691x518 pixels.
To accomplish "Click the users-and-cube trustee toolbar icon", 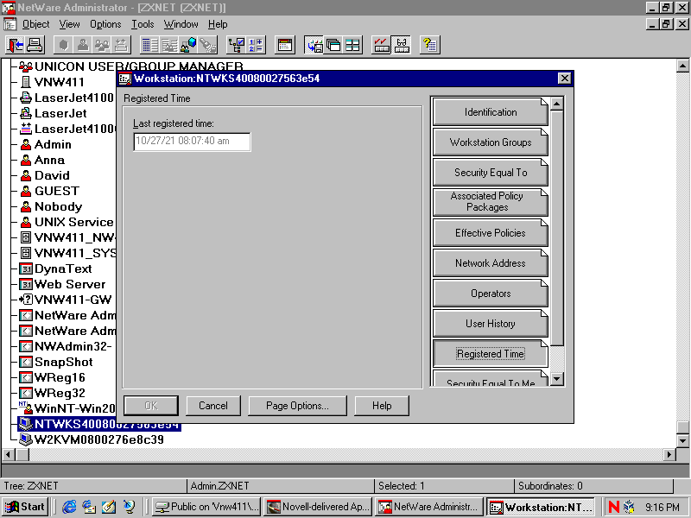I will click(x=189, y=45).
